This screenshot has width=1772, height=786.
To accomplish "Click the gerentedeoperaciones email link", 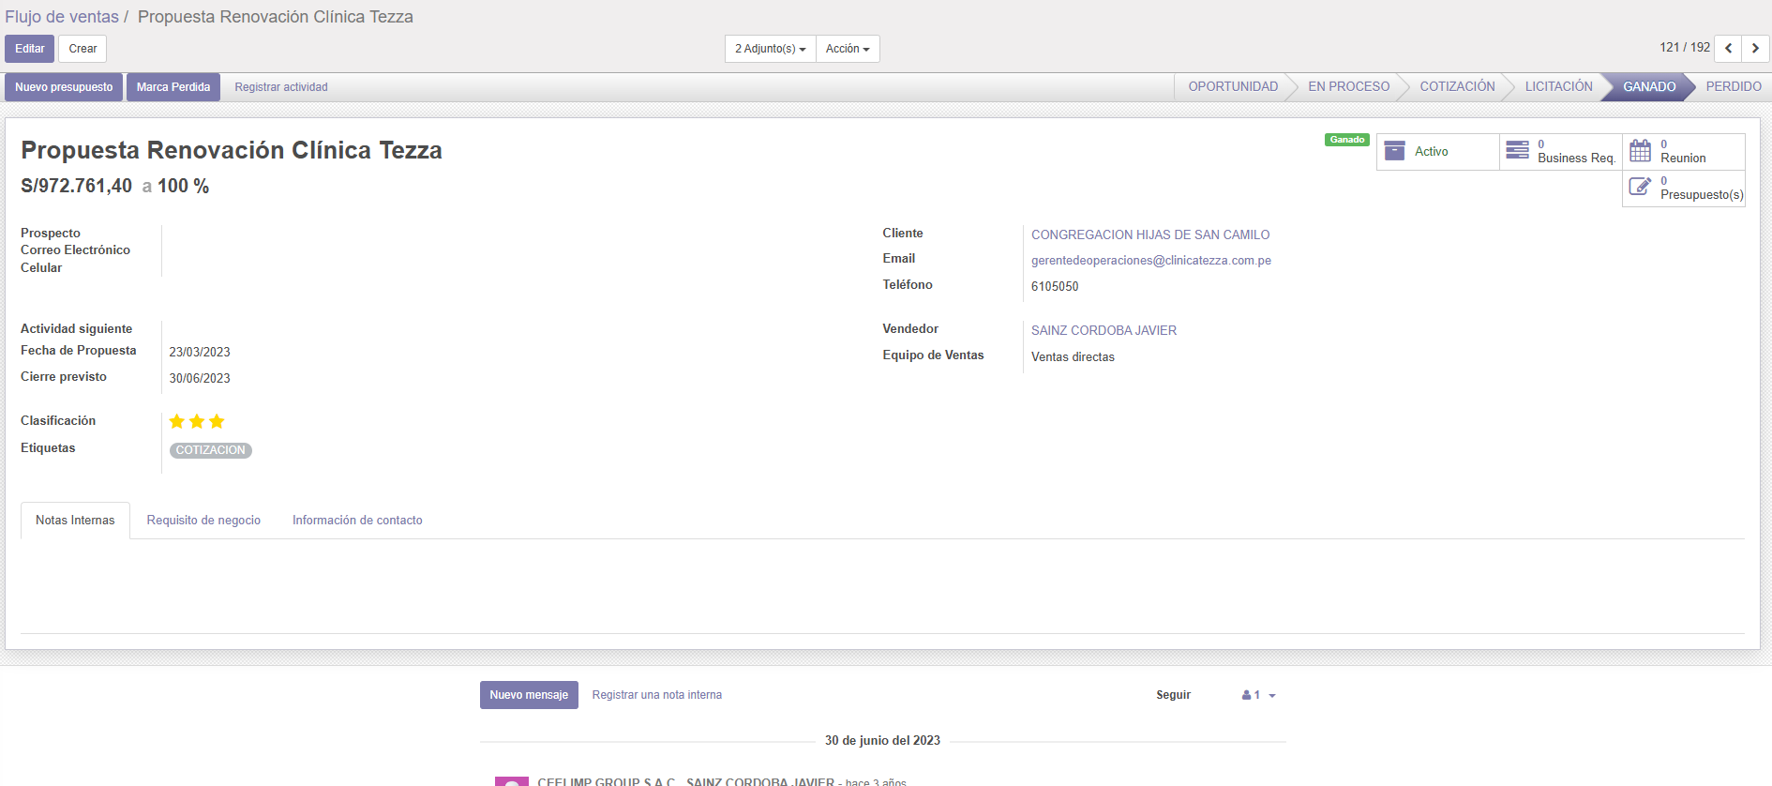I will [x=1151, y=261].
